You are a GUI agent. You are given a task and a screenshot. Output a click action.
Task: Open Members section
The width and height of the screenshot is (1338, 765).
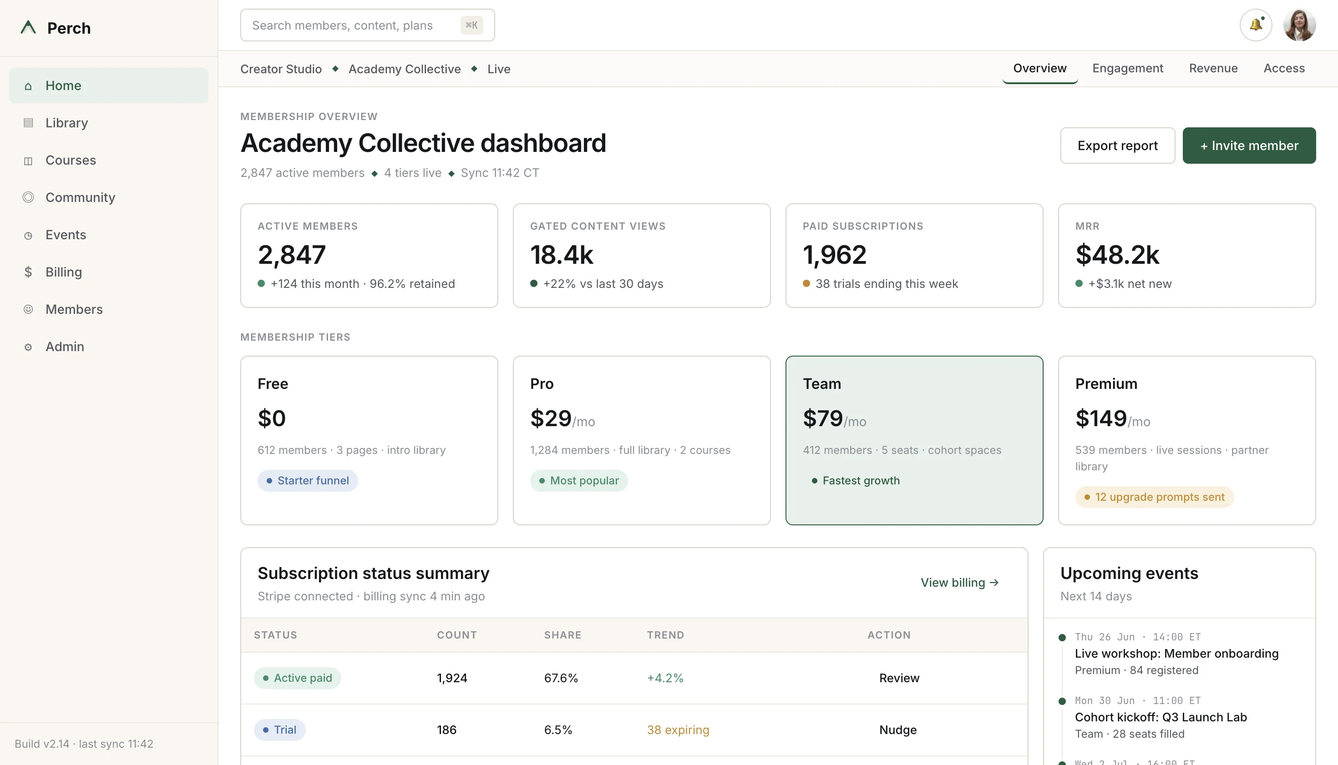tap(109, 309)
